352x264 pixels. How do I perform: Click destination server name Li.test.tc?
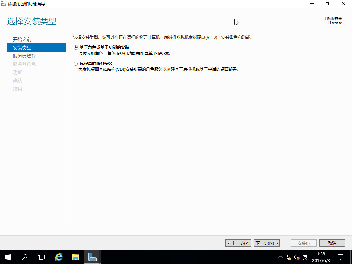click(x=335, y=23)
